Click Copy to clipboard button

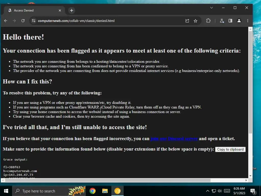[230, 149]
